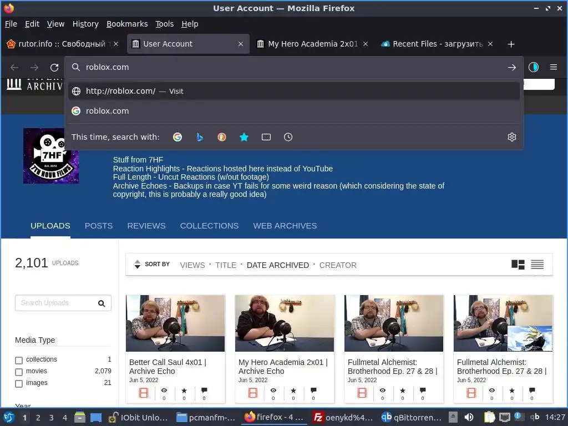Open the IObit Unlocker taskbar entry
The width and height of the screenshot is (568, 426).
coord(138,417)
